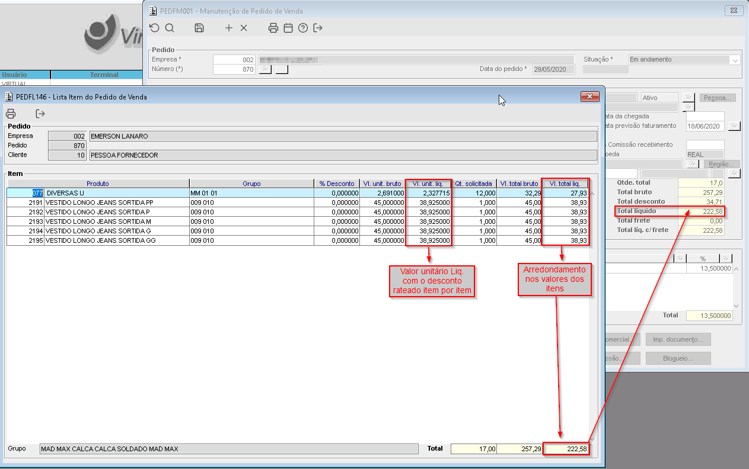Click the Usuário column header in background window
Screen dimensions: 749x469
click(x=25, y=75)
